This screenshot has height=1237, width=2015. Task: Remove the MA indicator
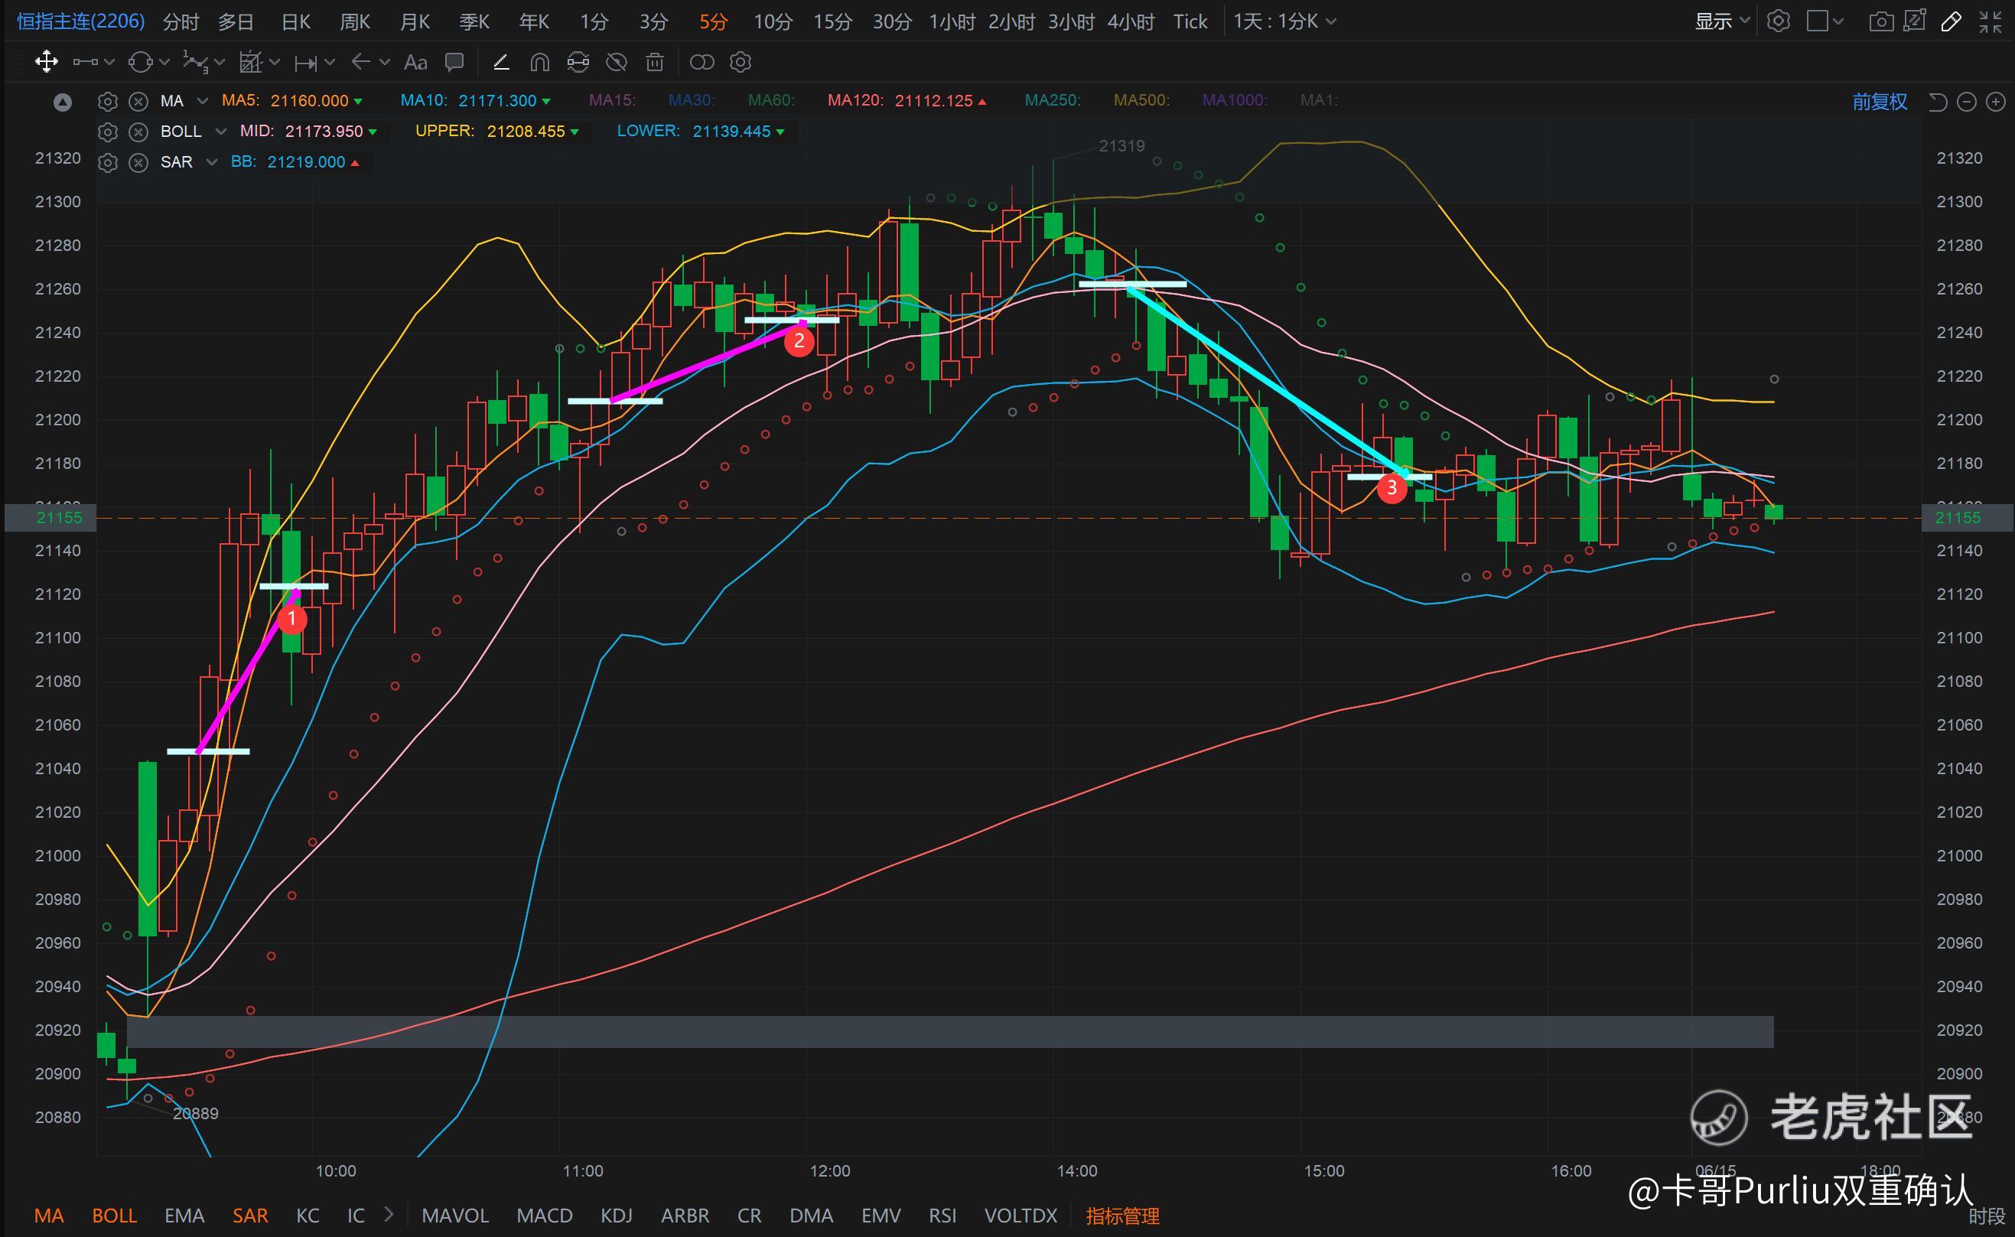[x=139, y=102]
